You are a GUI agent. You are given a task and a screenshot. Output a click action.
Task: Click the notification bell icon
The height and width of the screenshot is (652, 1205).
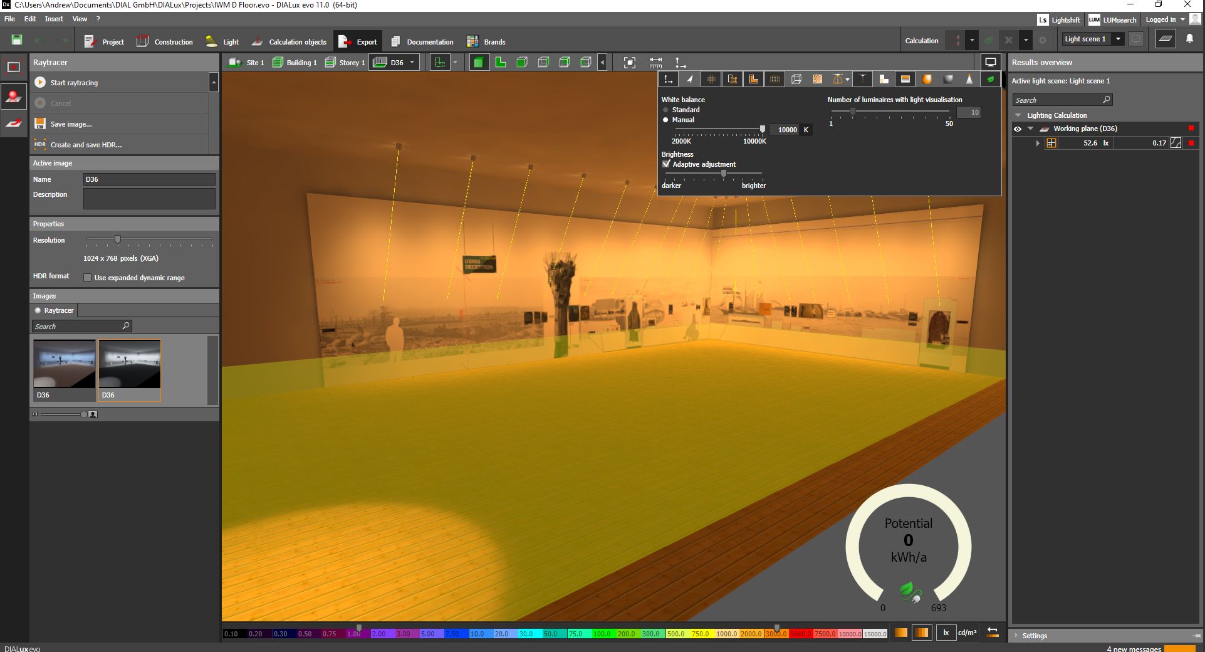point(1189,39)
